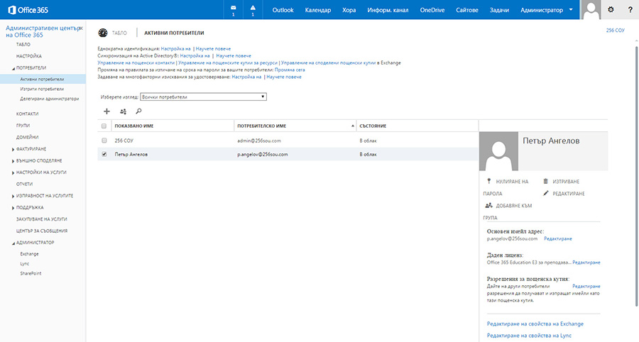This screenshot has height=342, width=639.
Task: Click the dashboard gauge icon
Action: [x=103, y=33]
